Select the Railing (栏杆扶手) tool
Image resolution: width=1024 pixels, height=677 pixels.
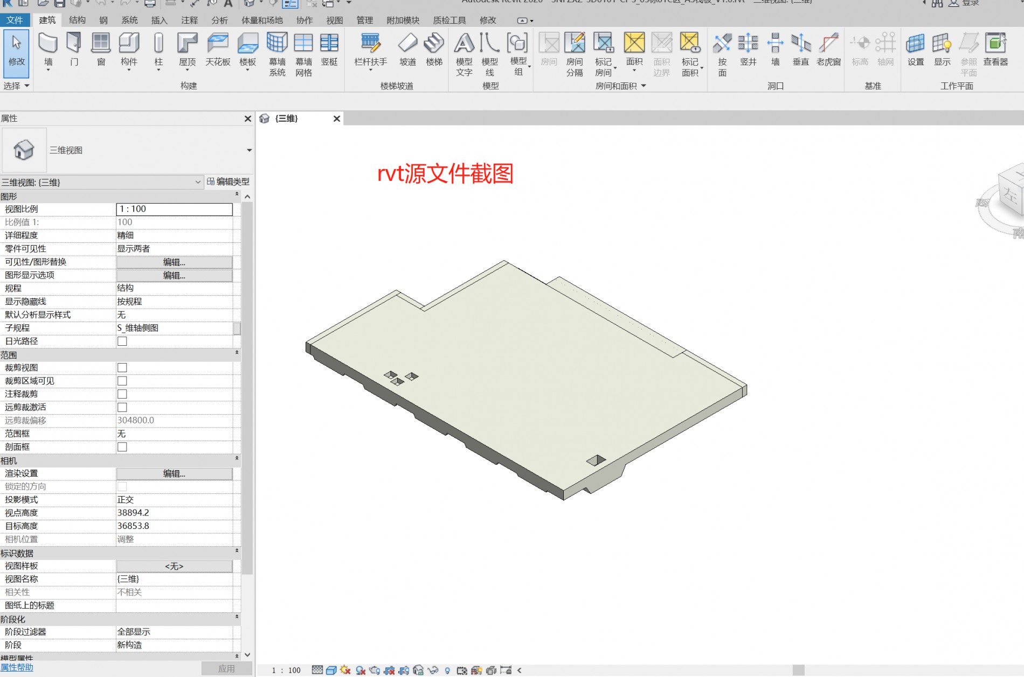coord(371,51)
